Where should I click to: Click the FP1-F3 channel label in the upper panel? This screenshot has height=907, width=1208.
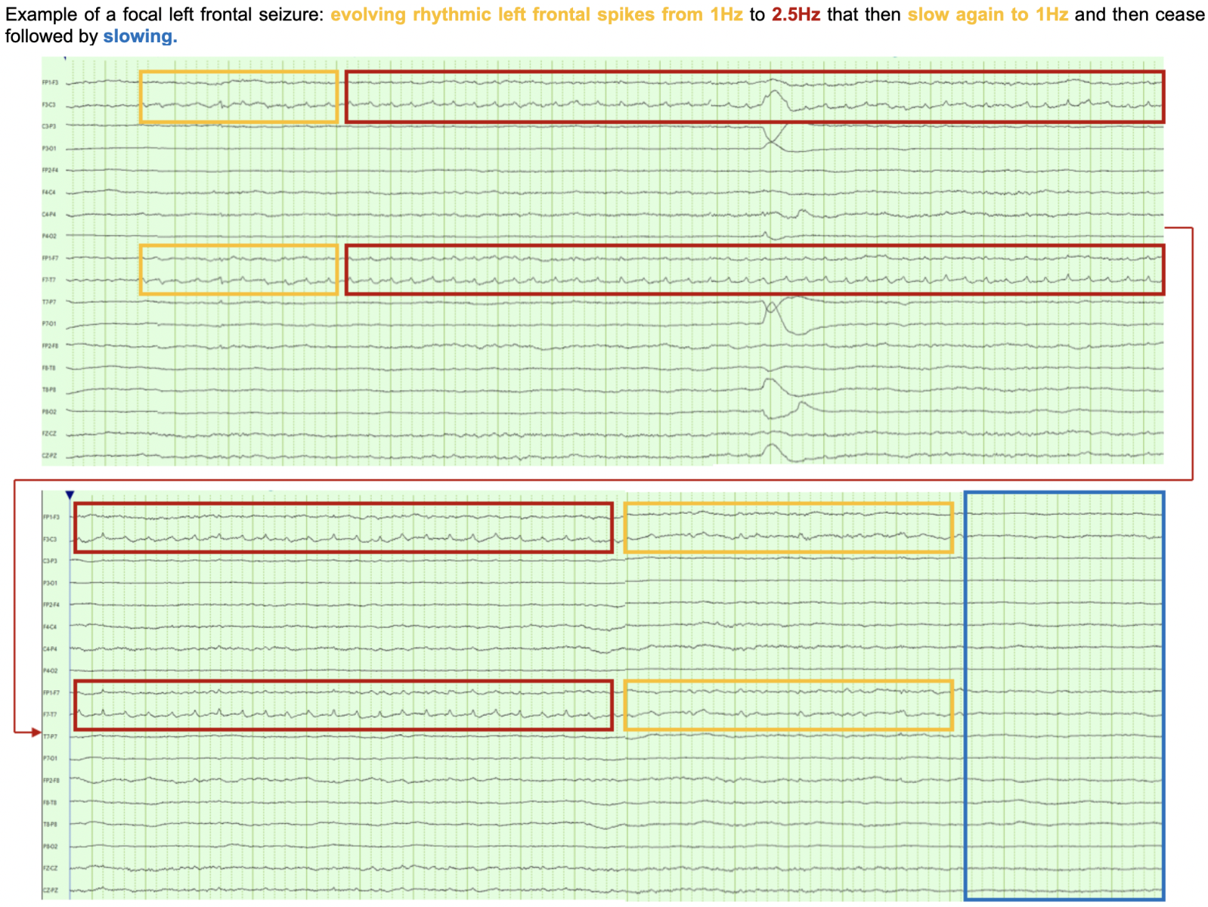[x=50, y=82]
